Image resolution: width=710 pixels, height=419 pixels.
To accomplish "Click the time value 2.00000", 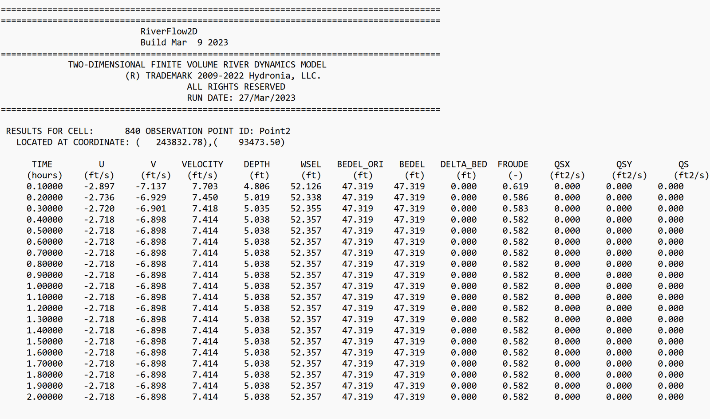I will 44,397.
